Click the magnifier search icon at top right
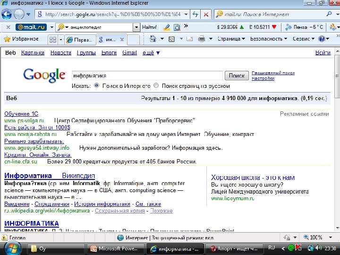This screenshot has height=255, width=340. (x=329, y=14)
